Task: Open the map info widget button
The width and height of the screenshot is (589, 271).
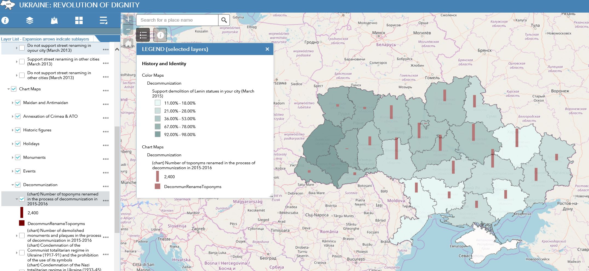Action: [160, 35]
